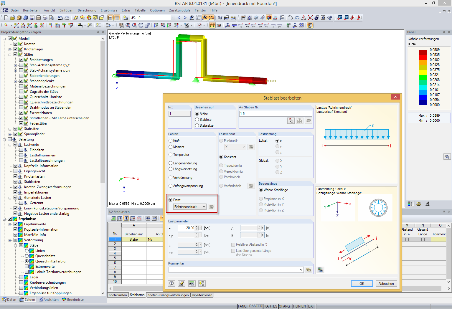Click the Abbrechen button
The width and height of the screenshot is (452, 309).
pos(386,283)
